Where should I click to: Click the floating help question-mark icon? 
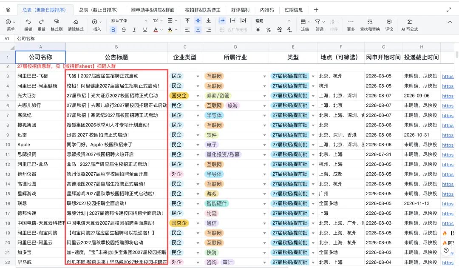coord(446,250)
